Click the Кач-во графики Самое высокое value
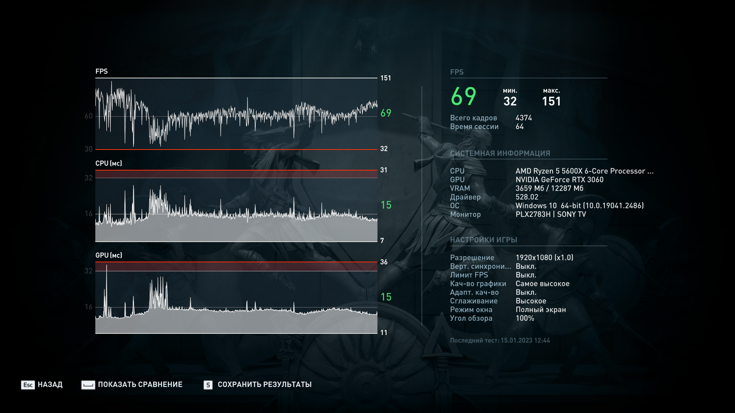The height and width of the screenshot is (413, 735). pos(542,284)
